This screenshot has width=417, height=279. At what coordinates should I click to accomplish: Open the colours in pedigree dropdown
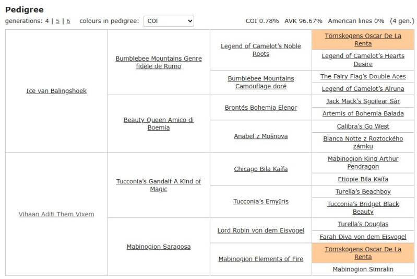[x=168, y=21]
